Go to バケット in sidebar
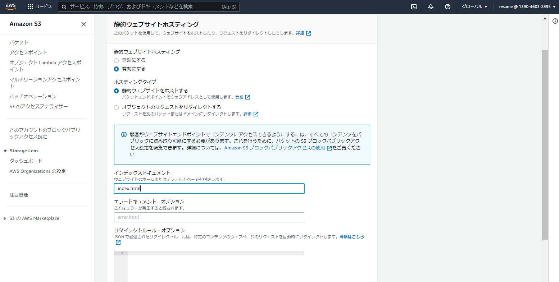559x282 pixels. (19, 42)
